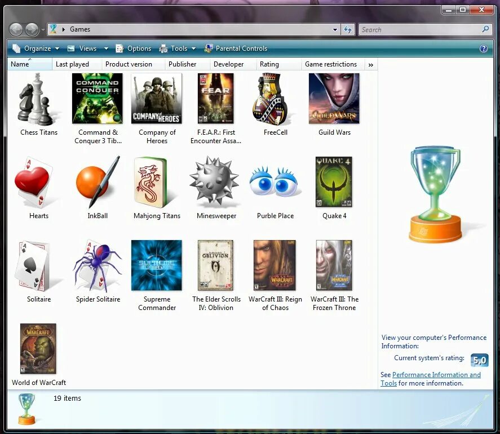This screenshot has height=434, width=500.
Task: Expand the Views dropdown arrow
Action: [x=106, y=48]
